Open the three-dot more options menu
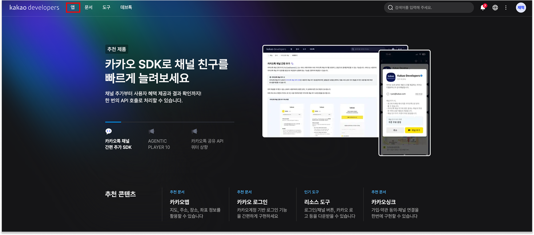534x235 pixels. point(506,8)
